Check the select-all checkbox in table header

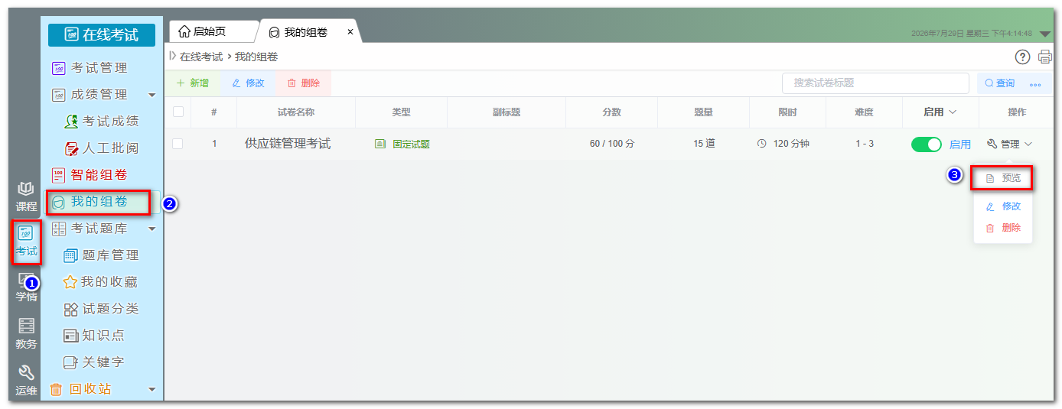178,112
